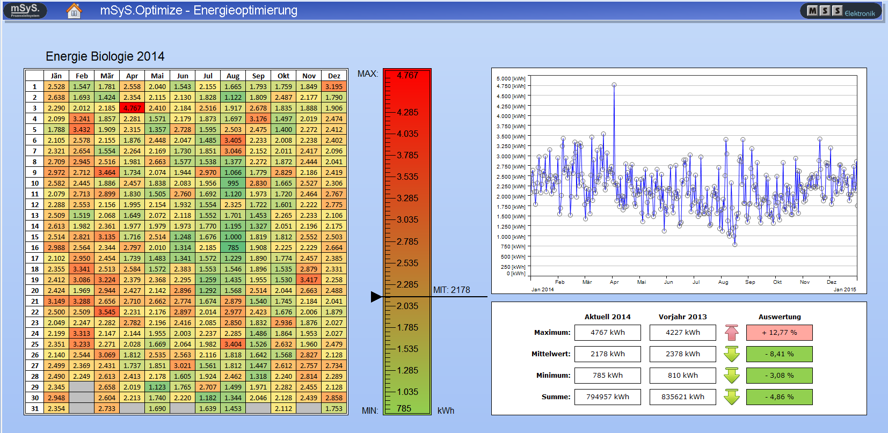The image size is (888, 433).
Task: Click the red up arrow beside Maximum
Action: [732, 333]
